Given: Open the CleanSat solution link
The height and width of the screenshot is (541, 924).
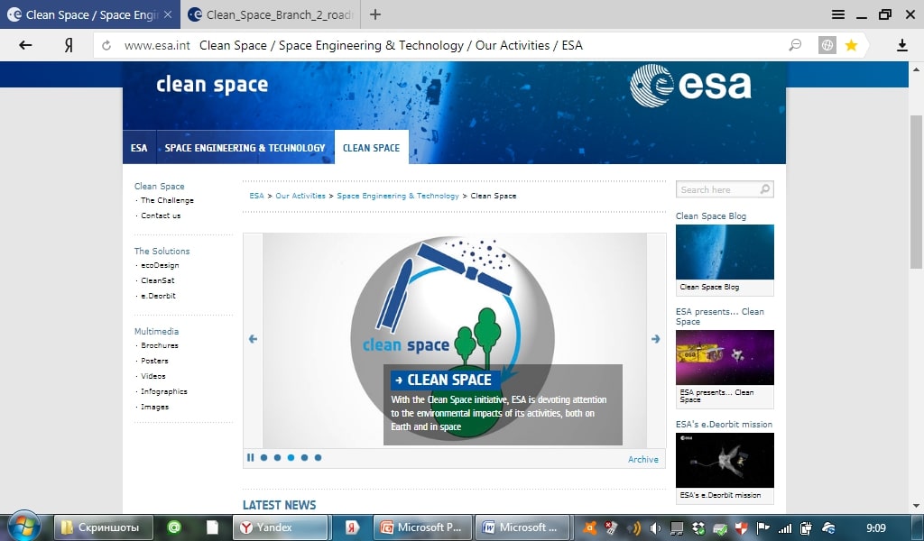Looking at the screenshot, I should pyautogui.click(x=157, y=280).
